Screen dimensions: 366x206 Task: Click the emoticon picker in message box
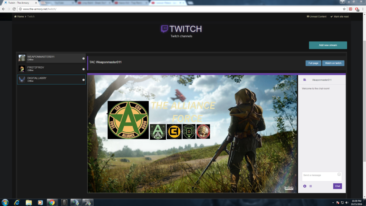(339, 174)
